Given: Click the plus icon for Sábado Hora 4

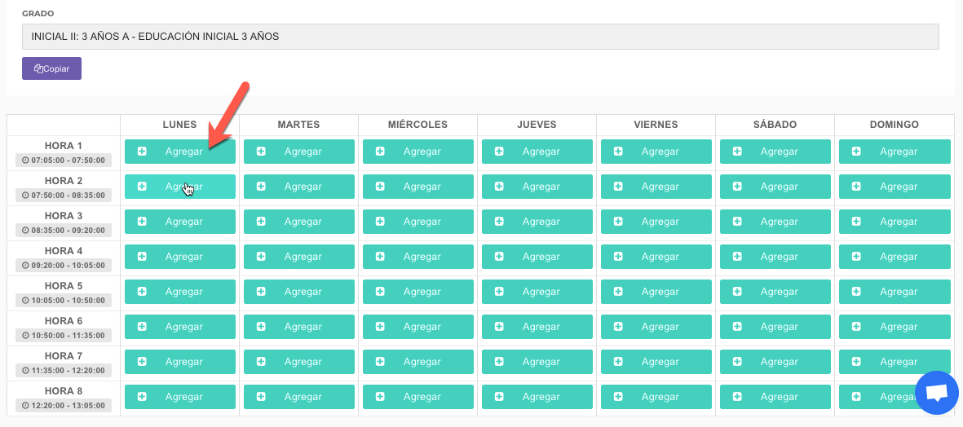Looking at the screenshot, I should coord(737,257).
